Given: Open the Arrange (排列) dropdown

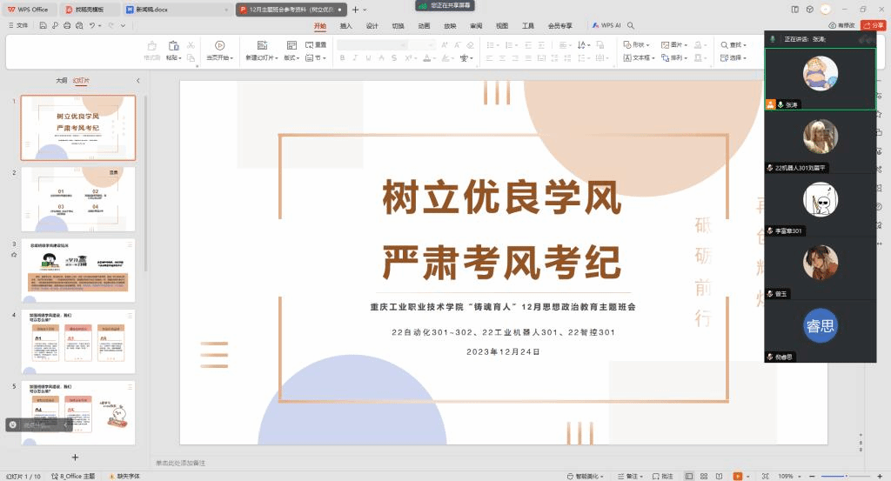Looking at the screenshot, I should [674, 58].
